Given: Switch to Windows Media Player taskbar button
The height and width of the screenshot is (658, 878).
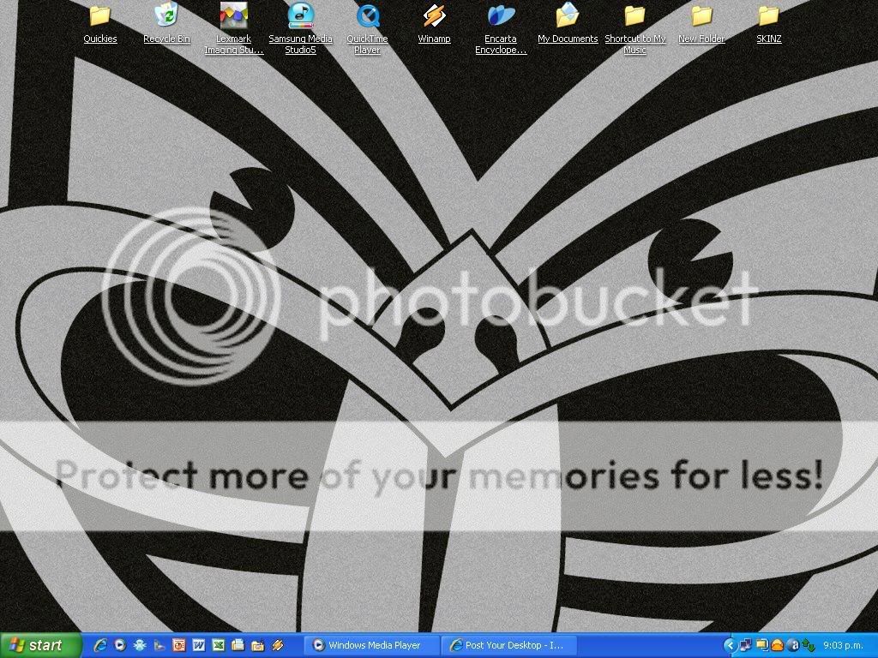Looking at the screenshot, I should click(x=372, y=645).
